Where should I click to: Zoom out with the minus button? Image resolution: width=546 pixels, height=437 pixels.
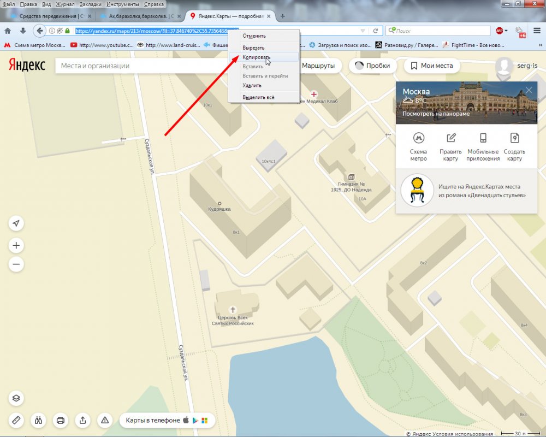(x=16, y=265)
